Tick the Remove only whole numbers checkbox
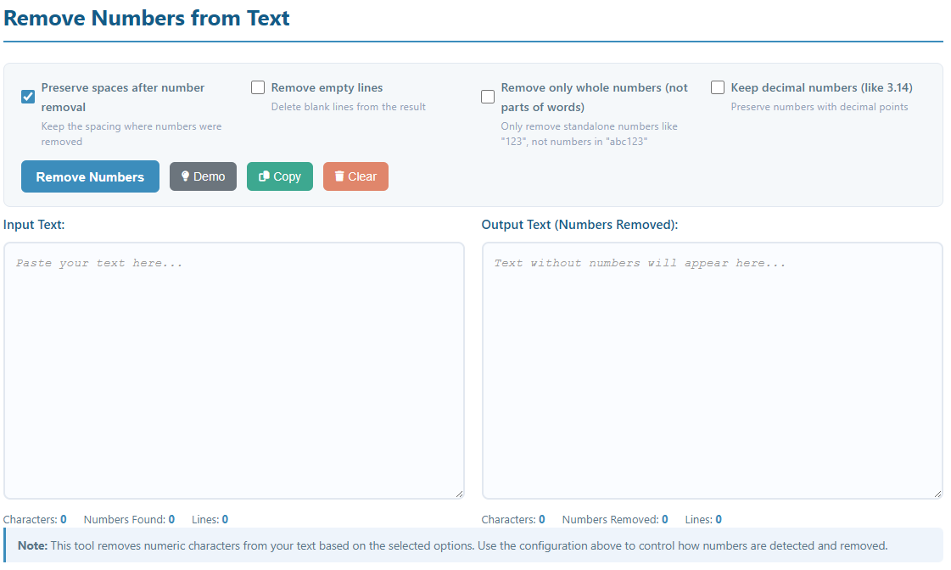The height and width of the screenshot is (570, 951). (488, 97)
